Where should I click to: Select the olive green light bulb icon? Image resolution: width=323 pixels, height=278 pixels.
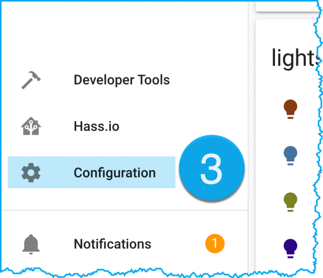point(291,202)
